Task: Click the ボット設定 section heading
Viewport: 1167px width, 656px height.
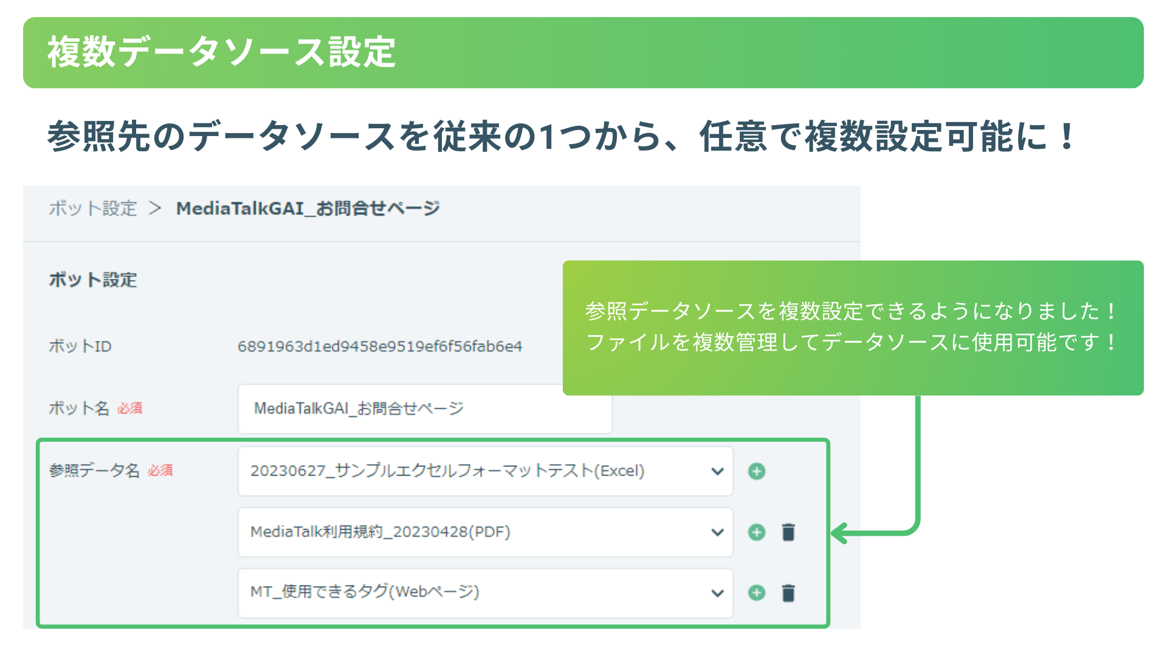Action: (x=92, y=280)
